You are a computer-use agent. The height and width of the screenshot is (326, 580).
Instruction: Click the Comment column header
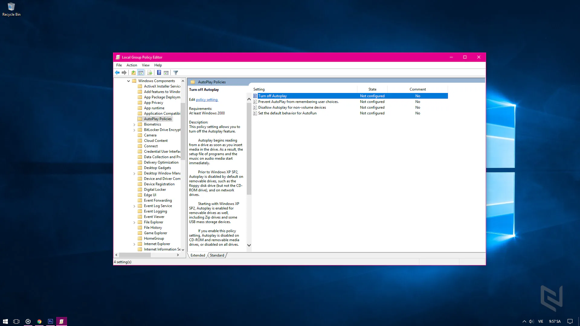(x=418, y=89)
